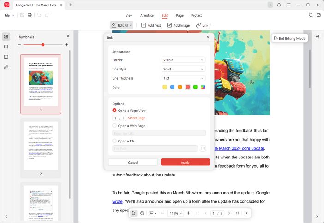324x223 pixels.
Task: Open the search tool
Action: 311,15
